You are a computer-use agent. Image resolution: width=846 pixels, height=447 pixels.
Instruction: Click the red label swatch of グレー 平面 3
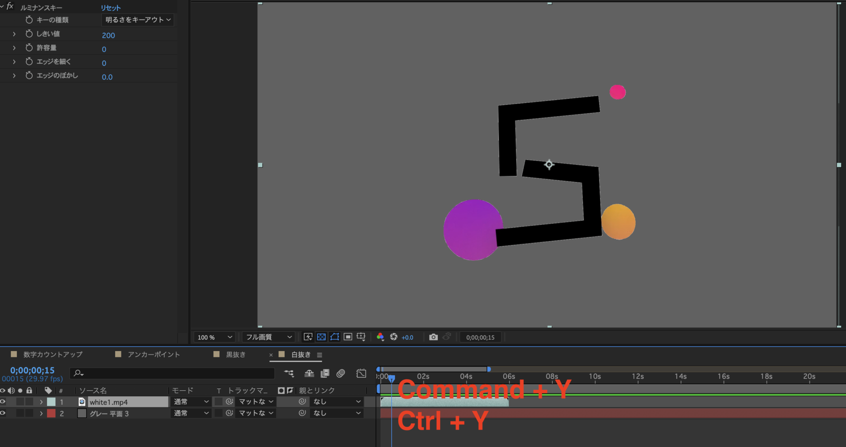(x=51, y=413)
